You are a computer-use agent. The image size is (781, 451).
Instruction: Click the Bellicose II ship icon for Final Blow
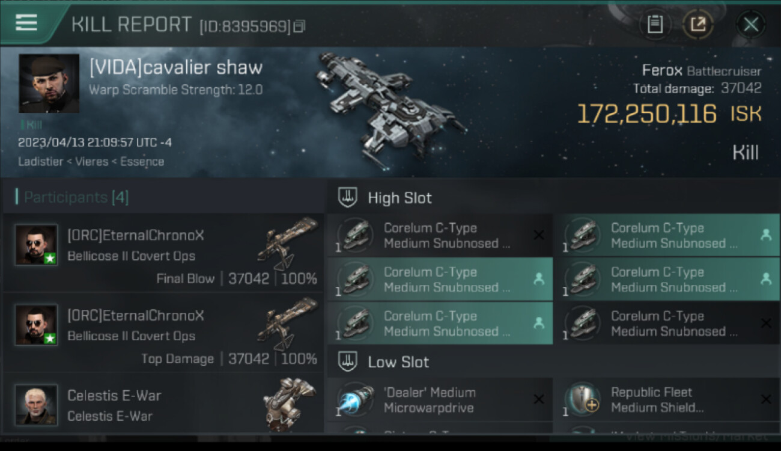(x=287, y=243)
